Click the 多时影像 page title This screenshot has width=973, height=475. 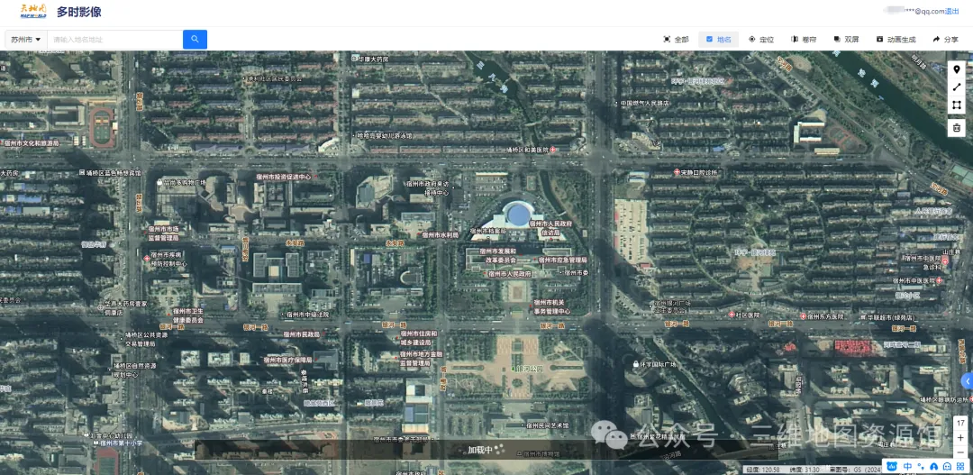coord(78,12)
